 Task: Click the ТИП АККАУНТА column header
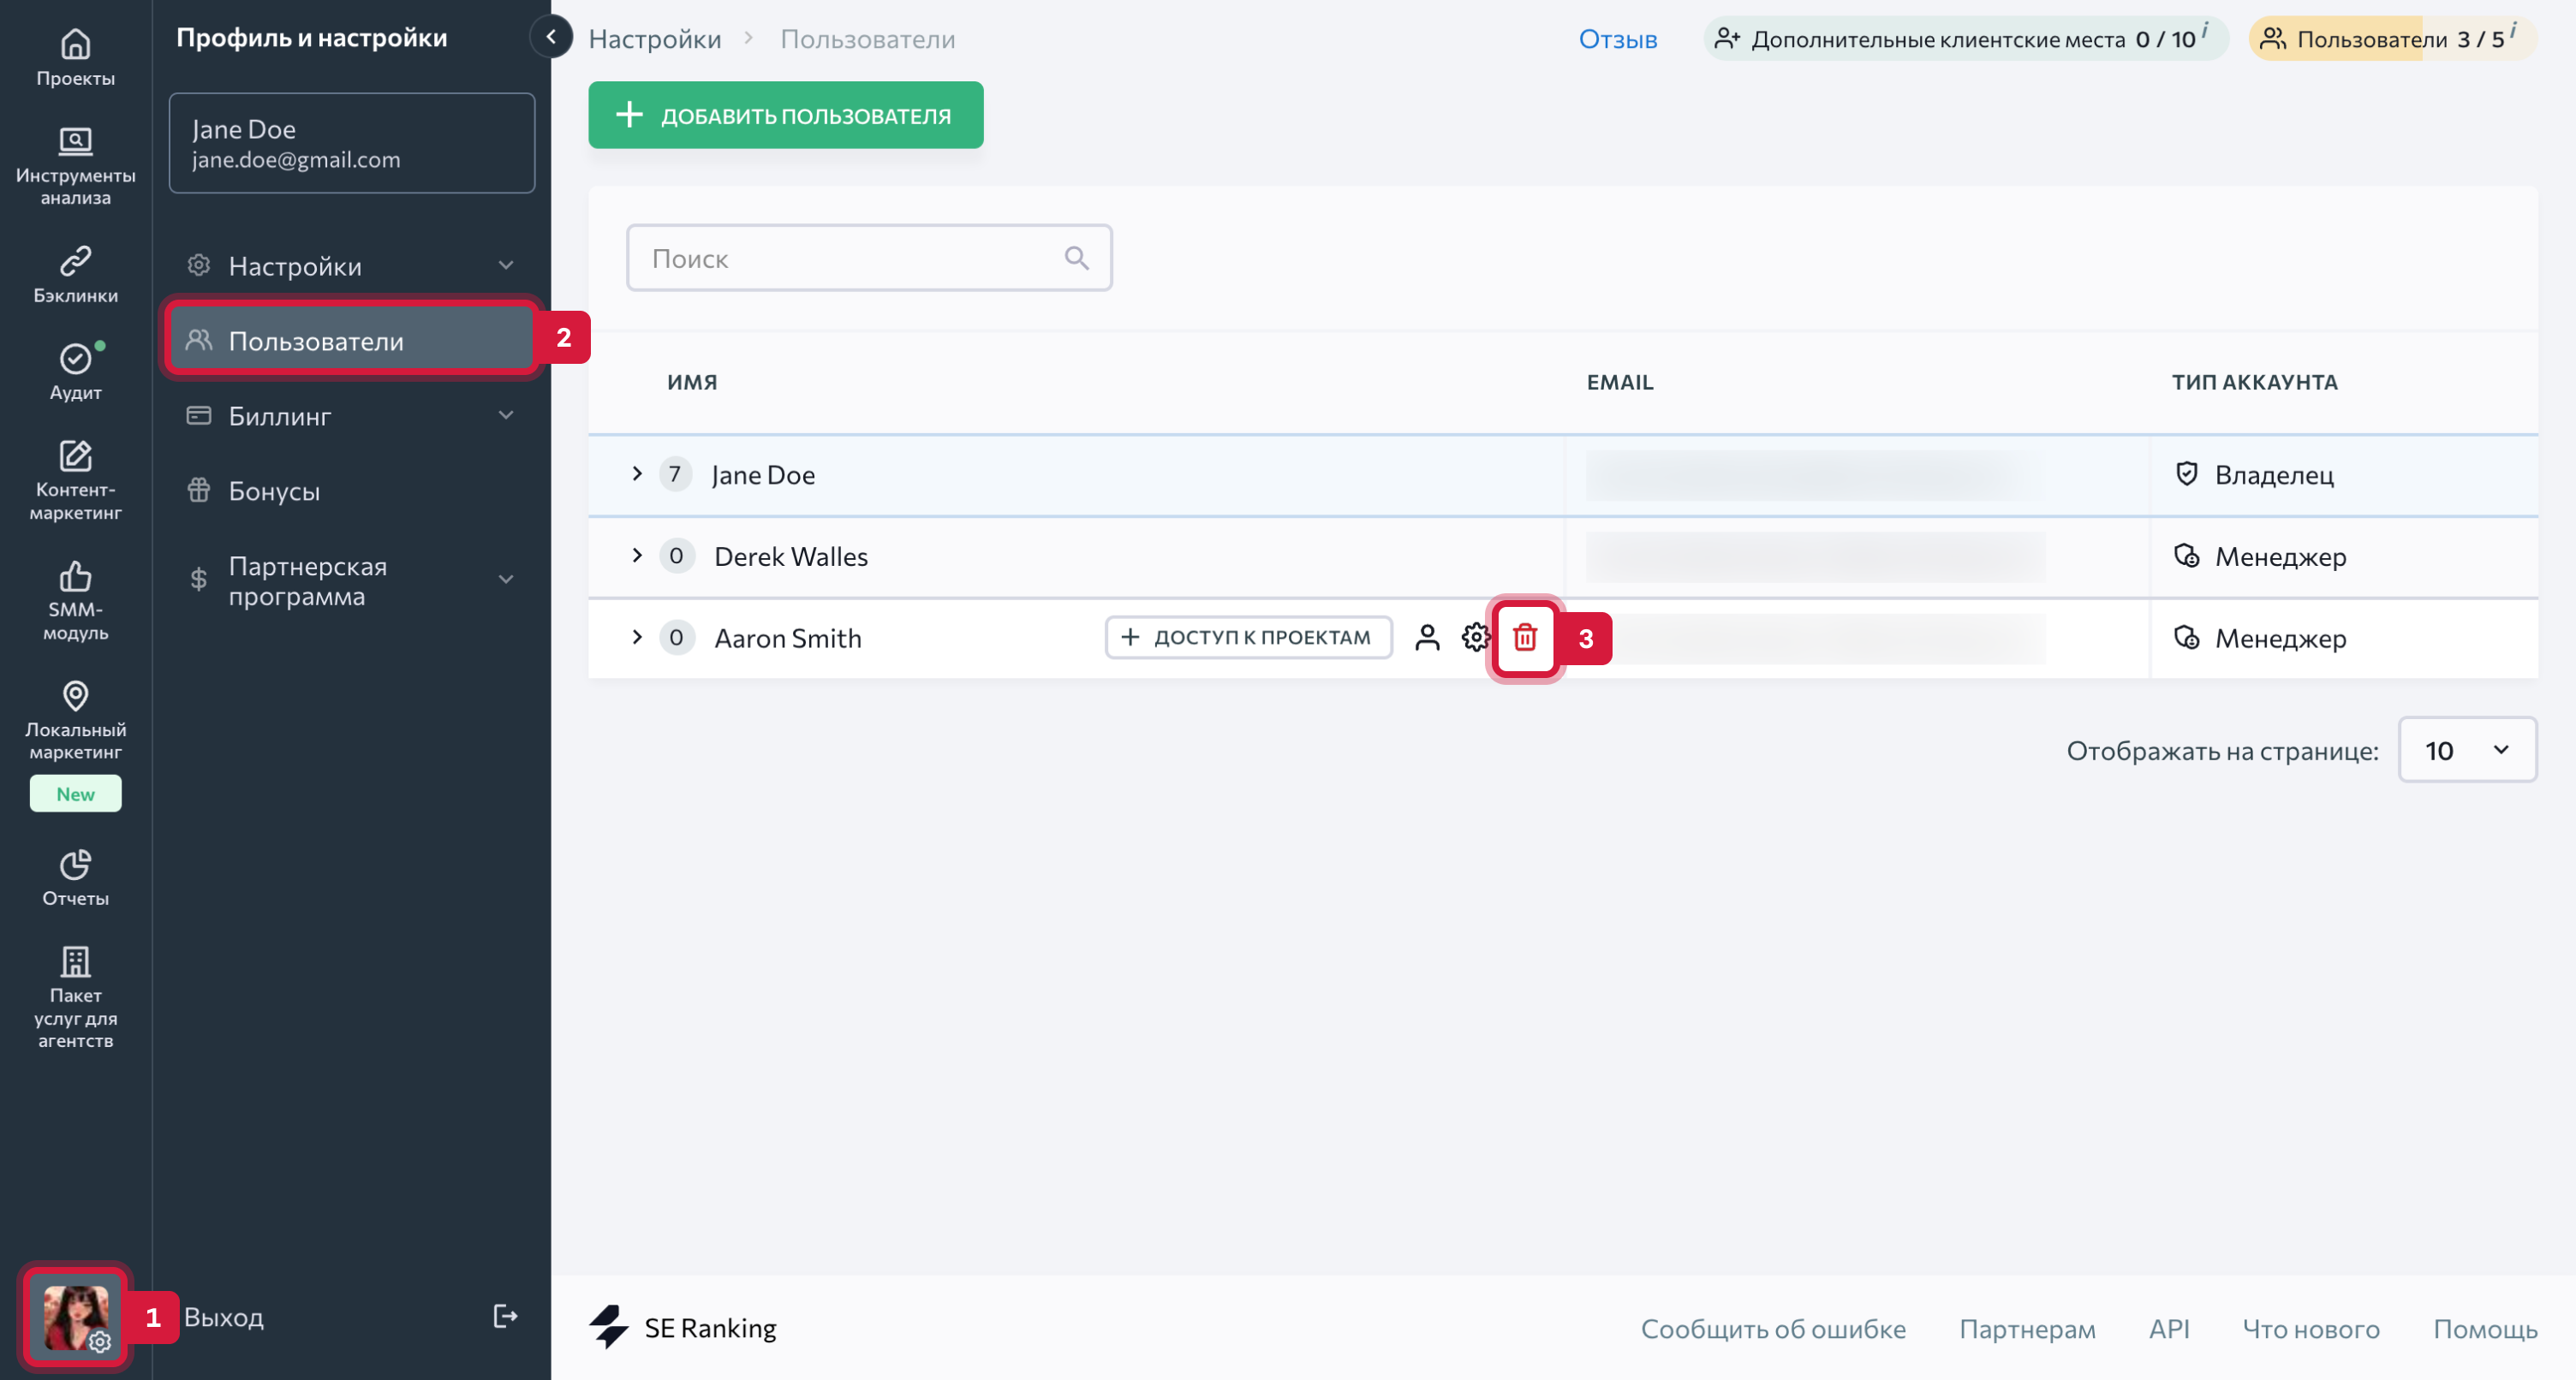2254,382
